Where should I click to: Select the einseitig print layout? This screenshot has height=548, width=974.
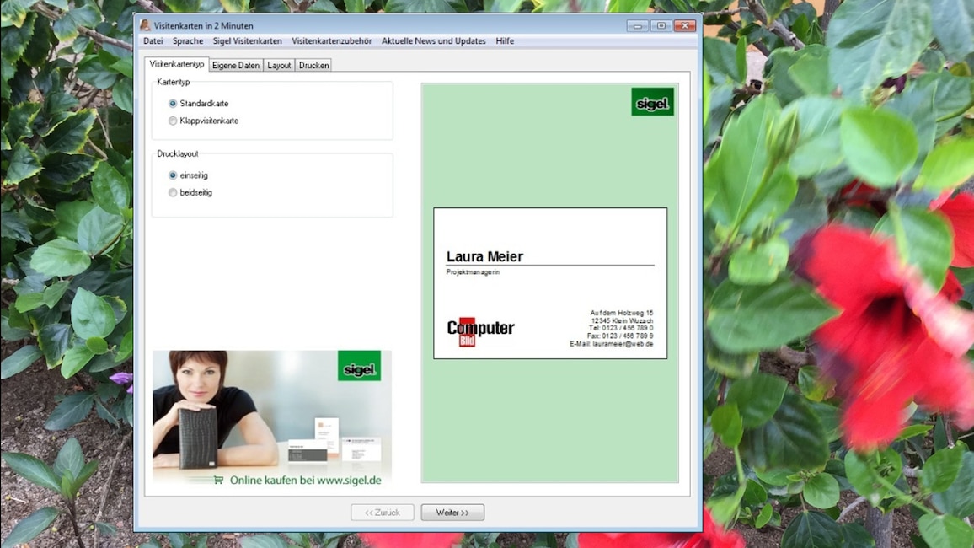pos(173,175)
